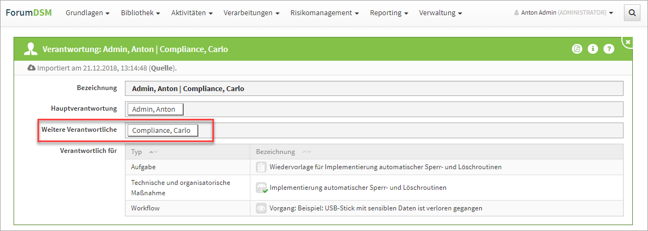Click the Compliance, Carlo responsible tag
This screenshot has height=231, width=648.
pyautogui.click(x=162, y=130)
